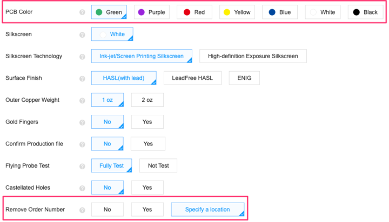
Task: Click help icon next to Surface Finish
Action: point(83,78)
